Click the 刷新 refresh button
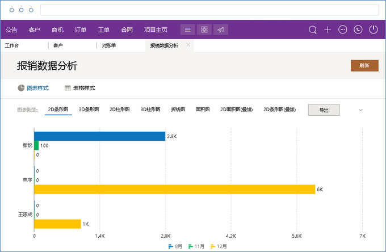Image resolution: width=386 pixels, height=252 pixels. tap(364, 65)
